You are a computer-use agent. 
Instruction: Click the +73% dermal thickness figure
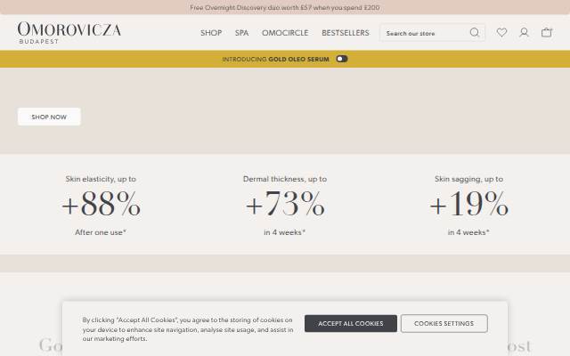click(x=285, y=205)
